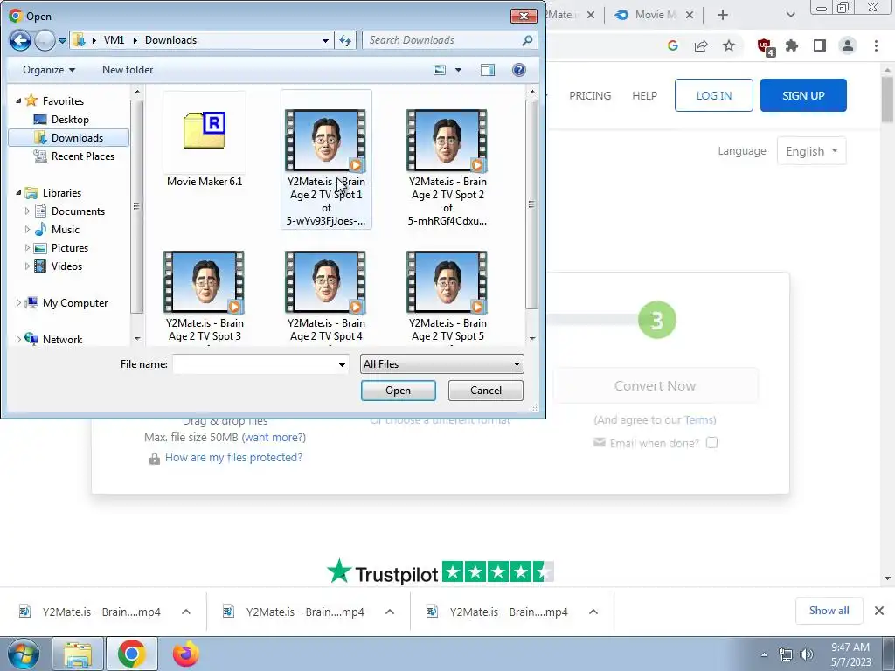Viewport: 895px width, 671px height.
Task: Open Chrome three-dot menu
Action: tap(876, 45)
